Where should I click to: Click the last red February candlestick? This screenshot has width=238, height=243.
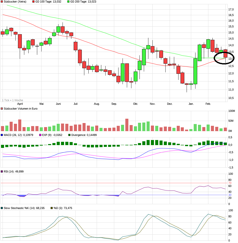click(x=225, y=54)
